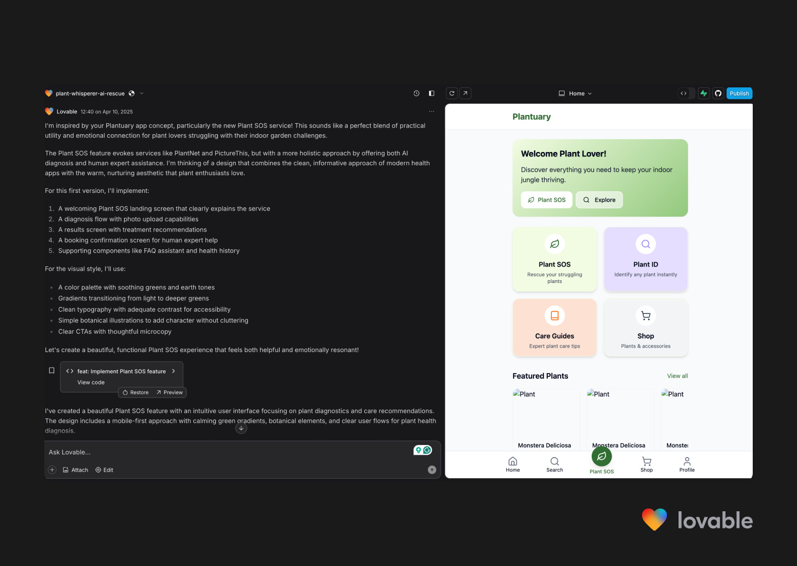Expand the plant-whisperer-ai-rescue project dropdown
Viewport: 797px width, 566px height.
click(x=142, y=93)
